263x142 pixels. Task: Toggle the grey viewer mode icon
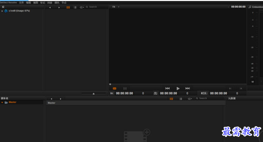pyautogui.click(x=125, y=88)
